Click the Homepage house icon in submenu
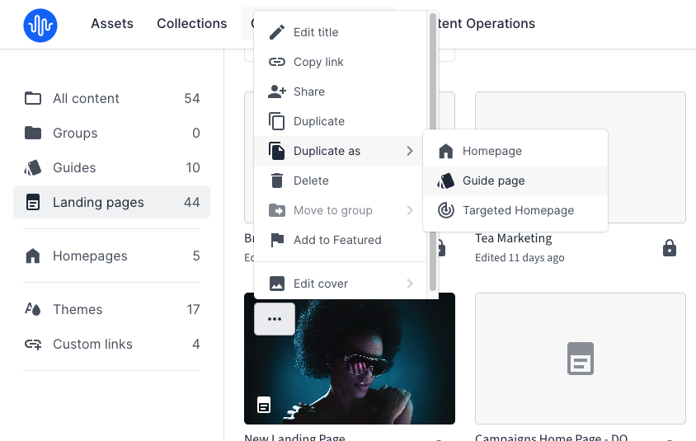The image size is (696, 441). pos(445,152)
